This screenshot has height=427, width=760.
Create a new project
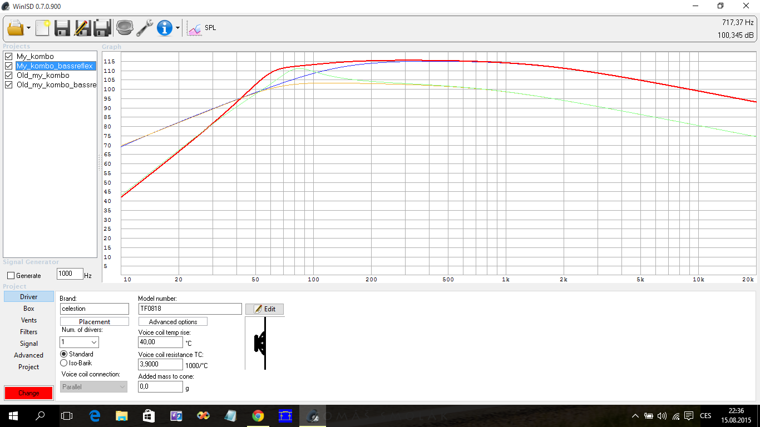point(43,28)
